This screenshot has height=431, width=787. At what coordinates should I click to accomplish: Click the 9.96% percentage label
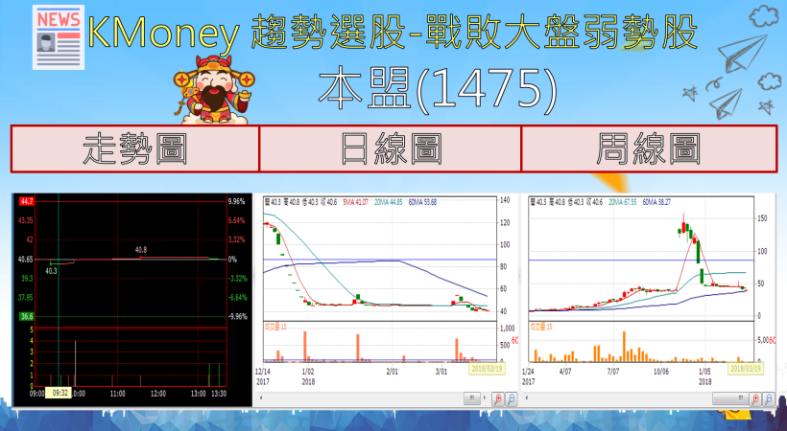pos(236,201)
